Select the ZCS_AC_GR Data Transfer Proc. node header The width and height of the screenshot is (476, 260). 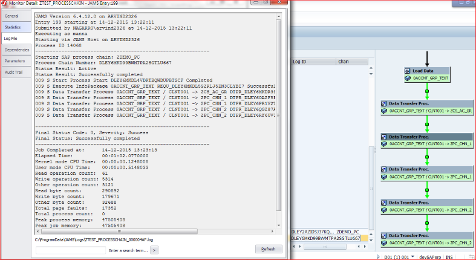[427, 103]
